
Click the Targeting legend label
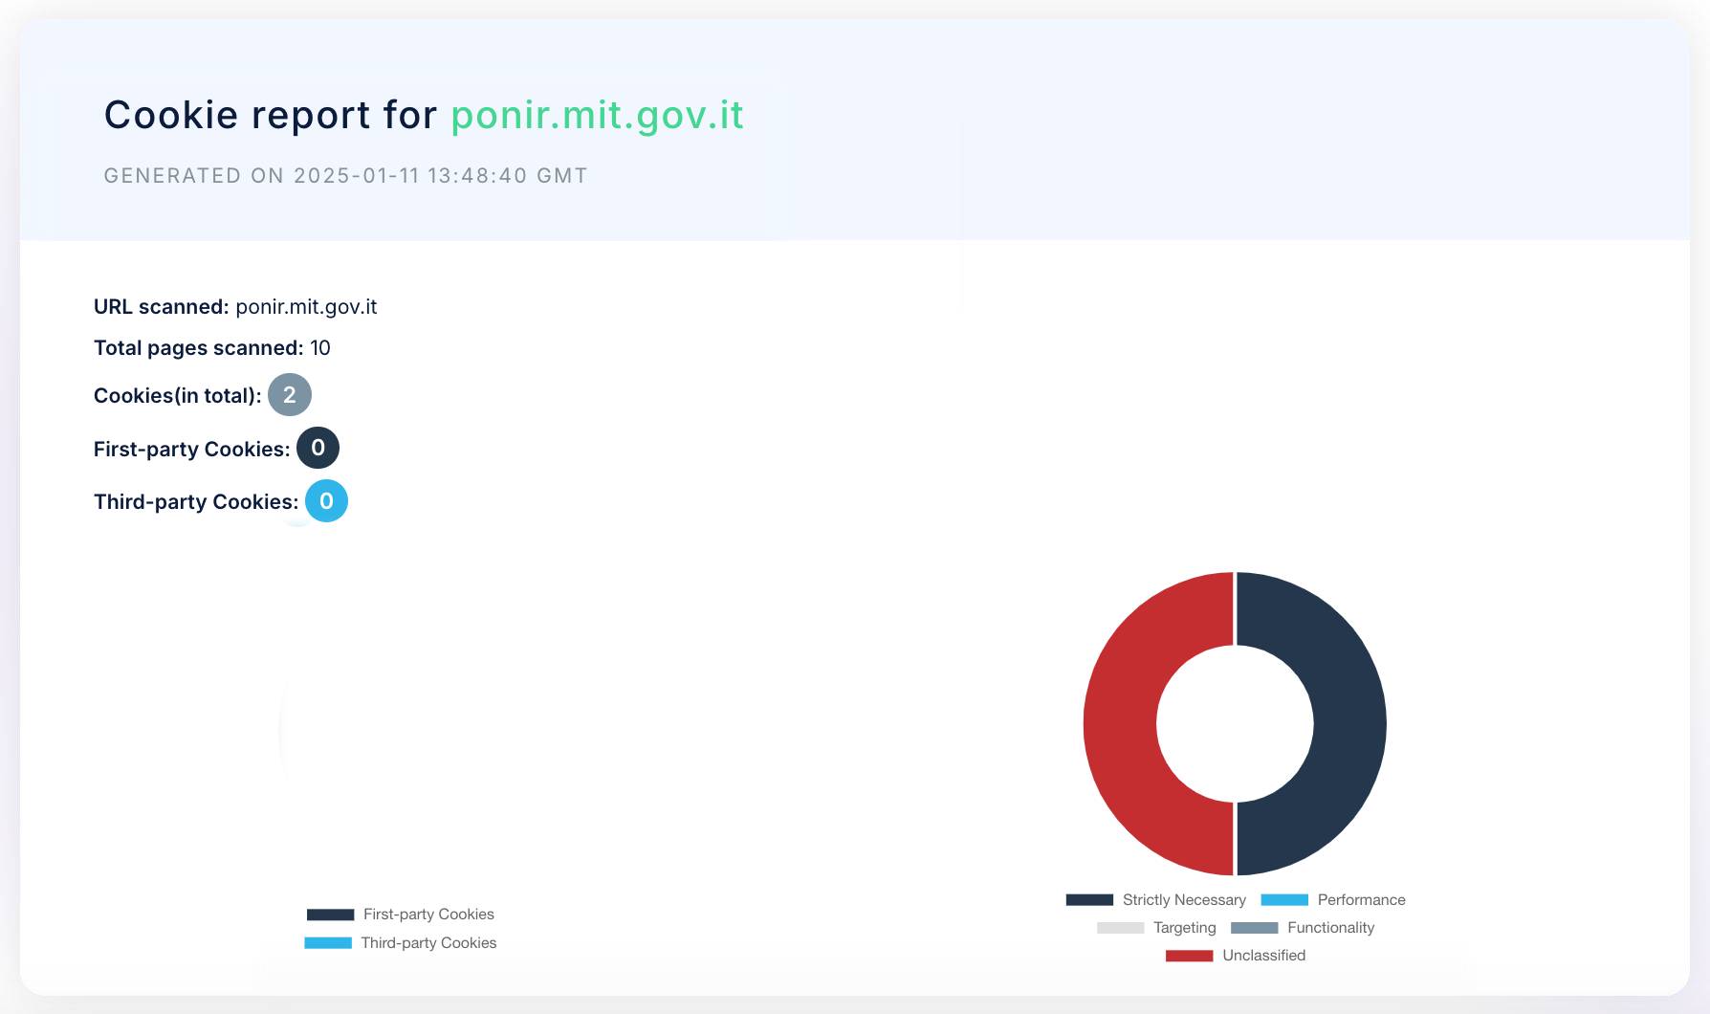1184,928
